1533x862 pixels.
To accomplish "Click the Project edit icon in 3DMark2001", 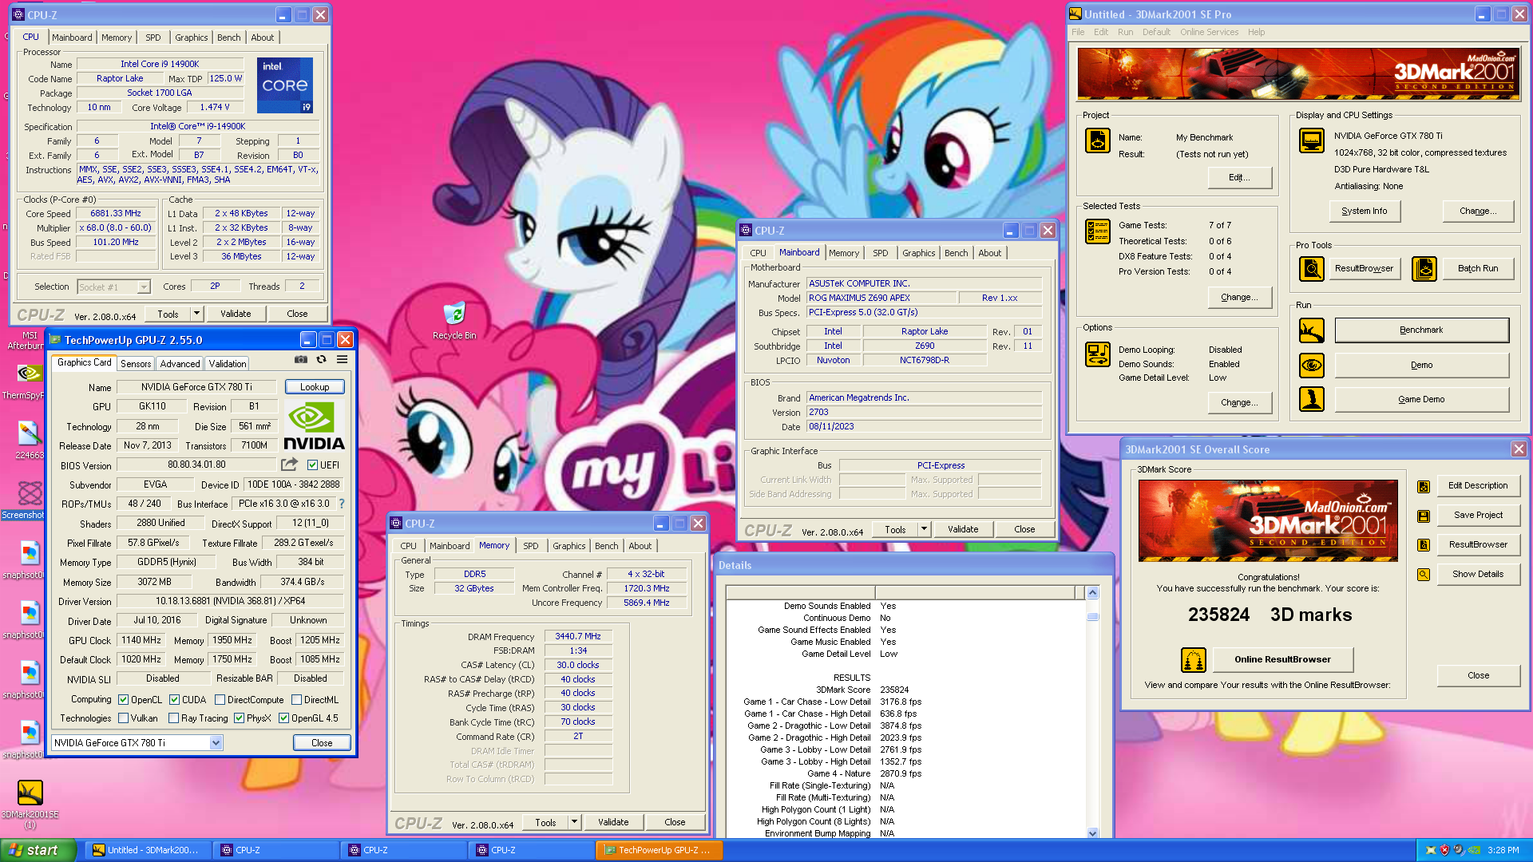I will click(1098, 140).
